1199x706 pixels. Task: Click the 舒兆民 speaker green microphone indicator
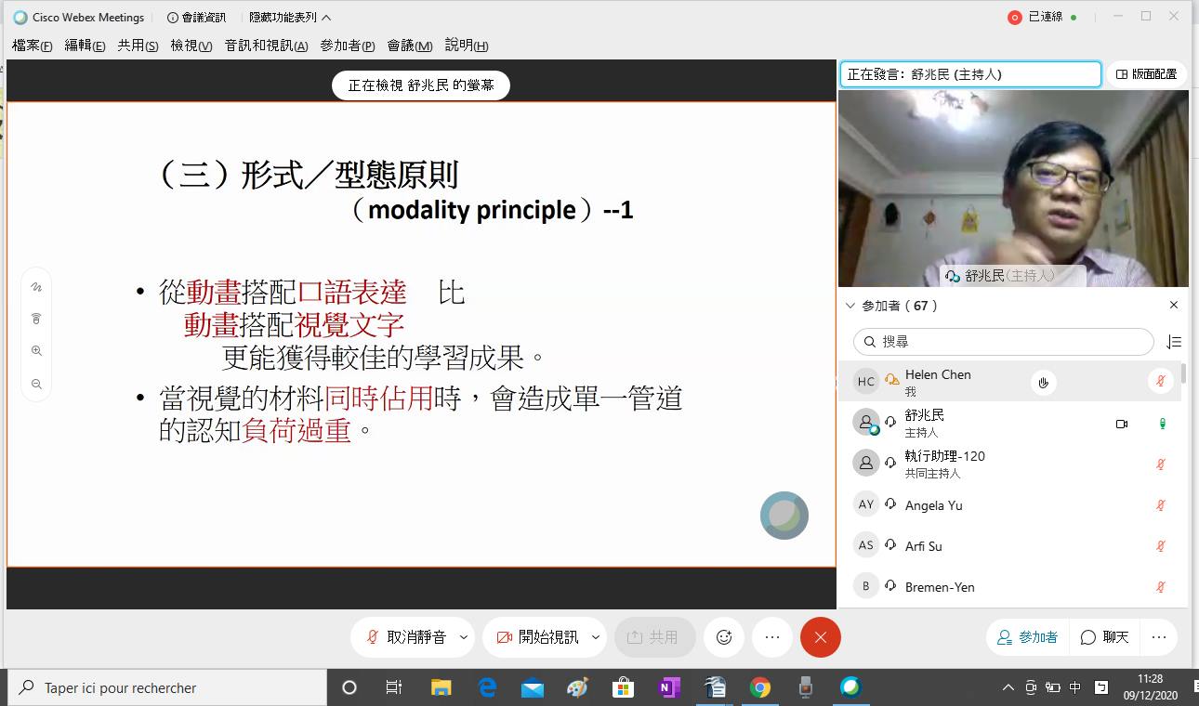coord(1163,424)
